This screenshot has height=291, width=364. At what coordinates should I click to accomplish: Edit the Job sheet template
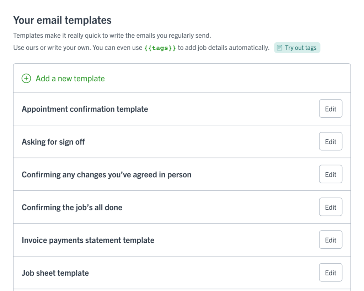(331, 272)
